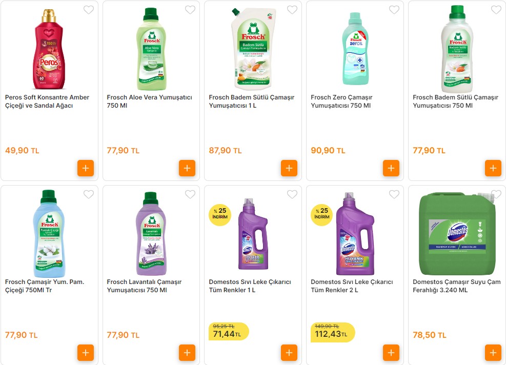
Task: Favorite Frosch Zero Çamaşır Yumuşatıcısı
Action: pyautogui.click(x=394, y=10)
